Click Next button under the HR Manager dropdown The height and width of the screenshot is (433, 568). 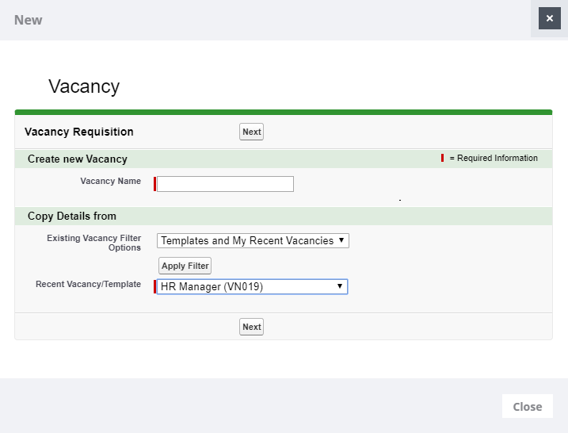click(x=251, y=327)
